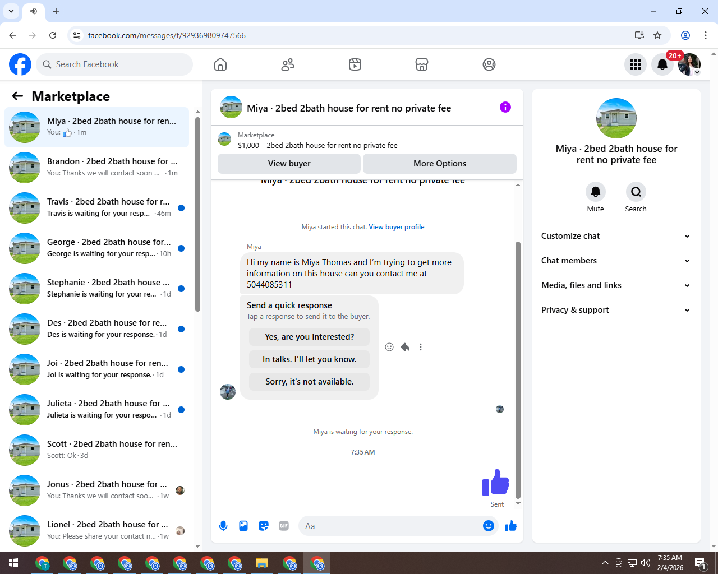Open the Julieta conversation
Screen dimensions: 718x574
tap(97, 410)
